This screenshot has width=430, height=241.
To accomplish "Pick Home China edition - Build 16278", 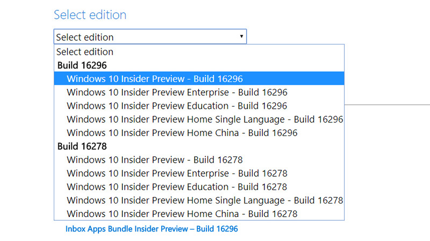I will point(182,214).
